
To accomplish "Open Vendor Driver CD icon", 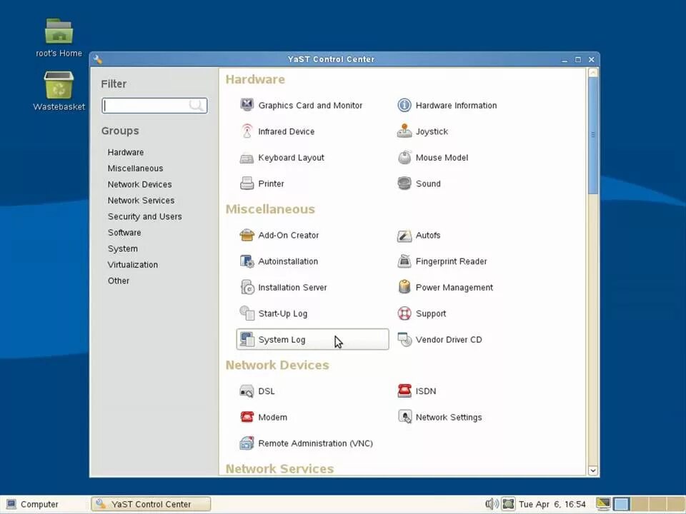I will (404, 339).
